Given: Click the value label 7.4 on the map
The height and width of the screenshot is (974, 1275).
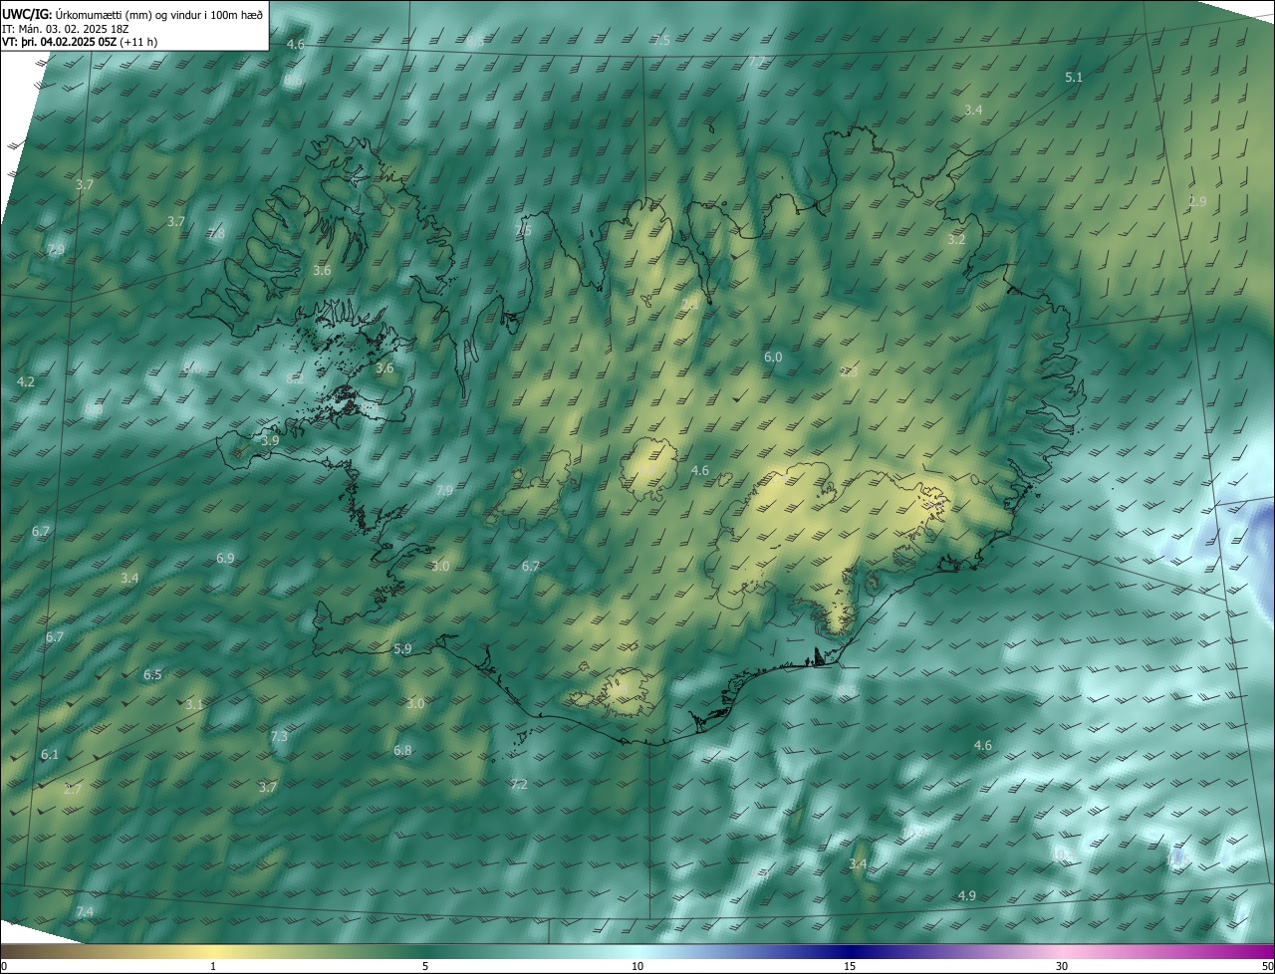Looking at the screenshot, I should (x=85, y=911).
